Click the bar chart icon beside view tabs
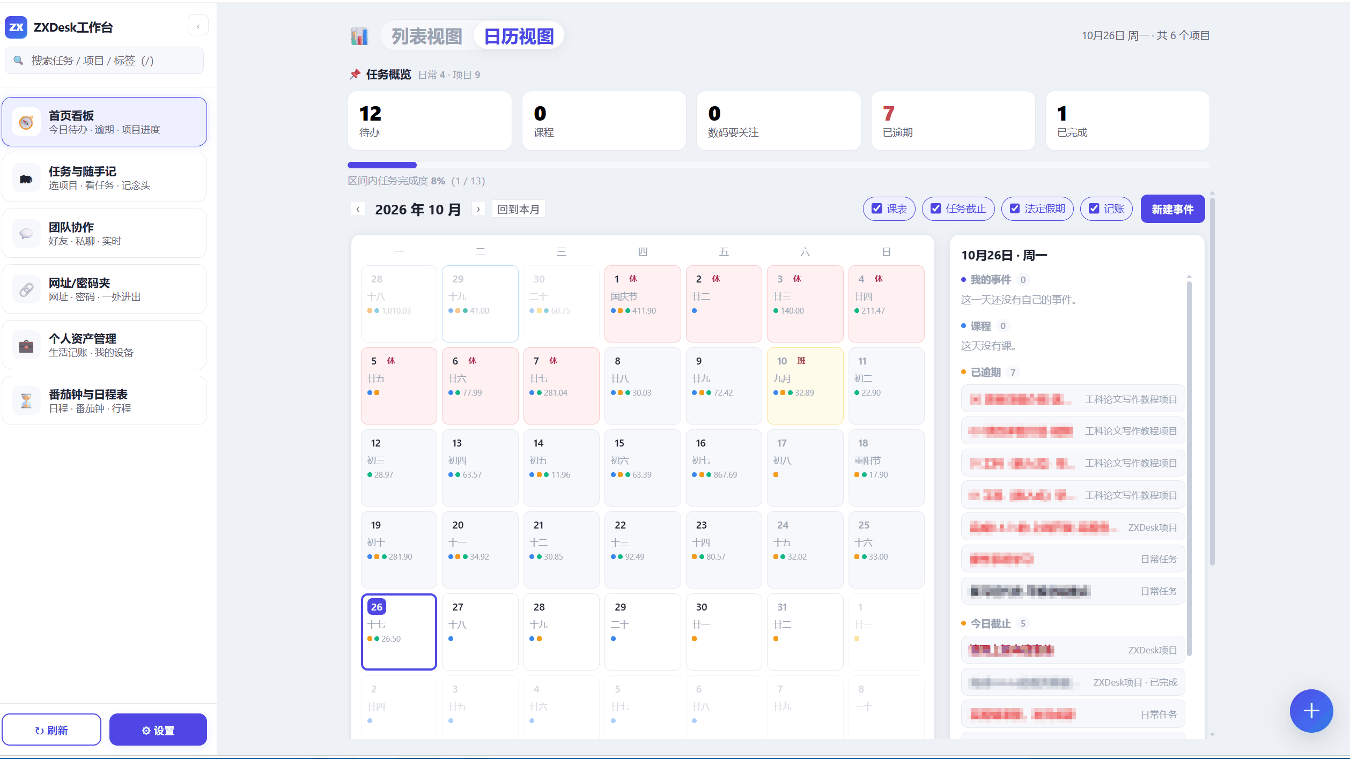Image resolution: width=1350 pixels, height=759 pixels. [x=359, y=36]
